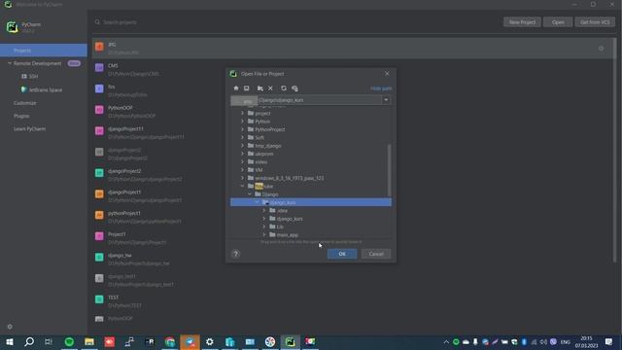This screenshot has height=350, width=622.
Task: Collapse the selected django_kurs folder chevron
Action: (257, 202)
